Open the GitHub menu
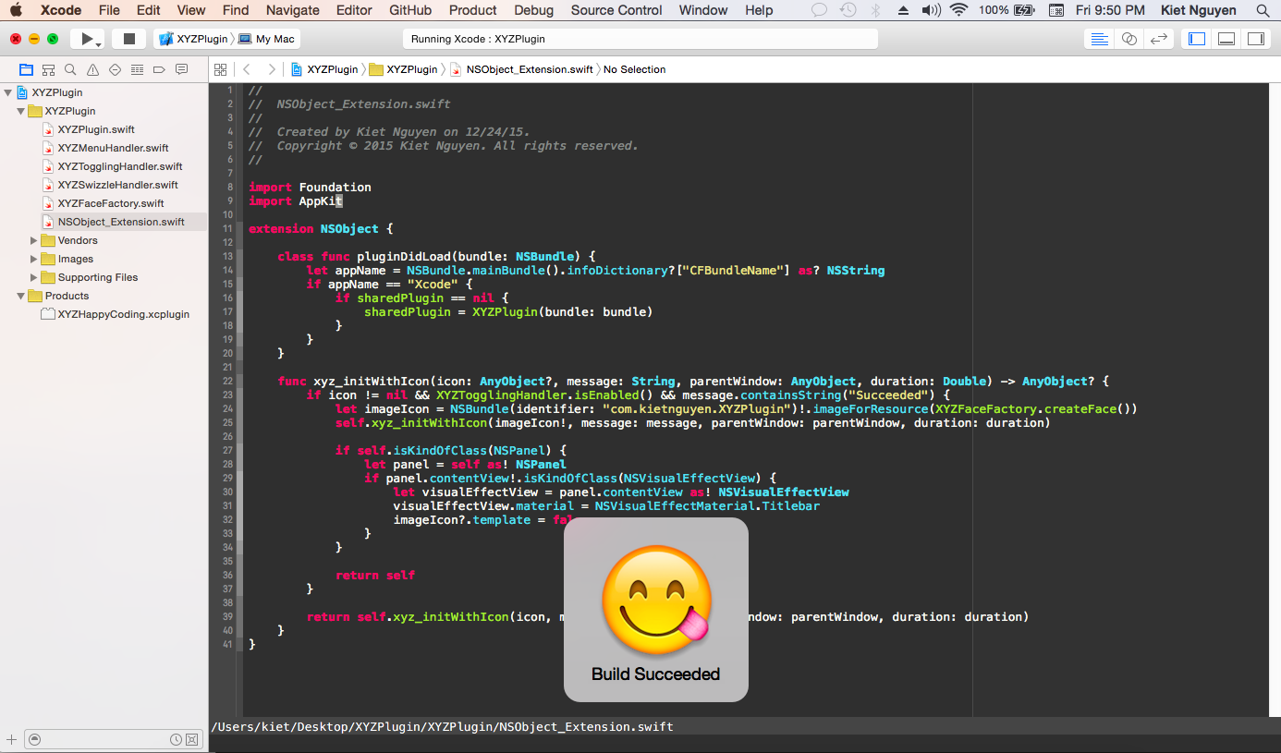 tap(410, 10)
